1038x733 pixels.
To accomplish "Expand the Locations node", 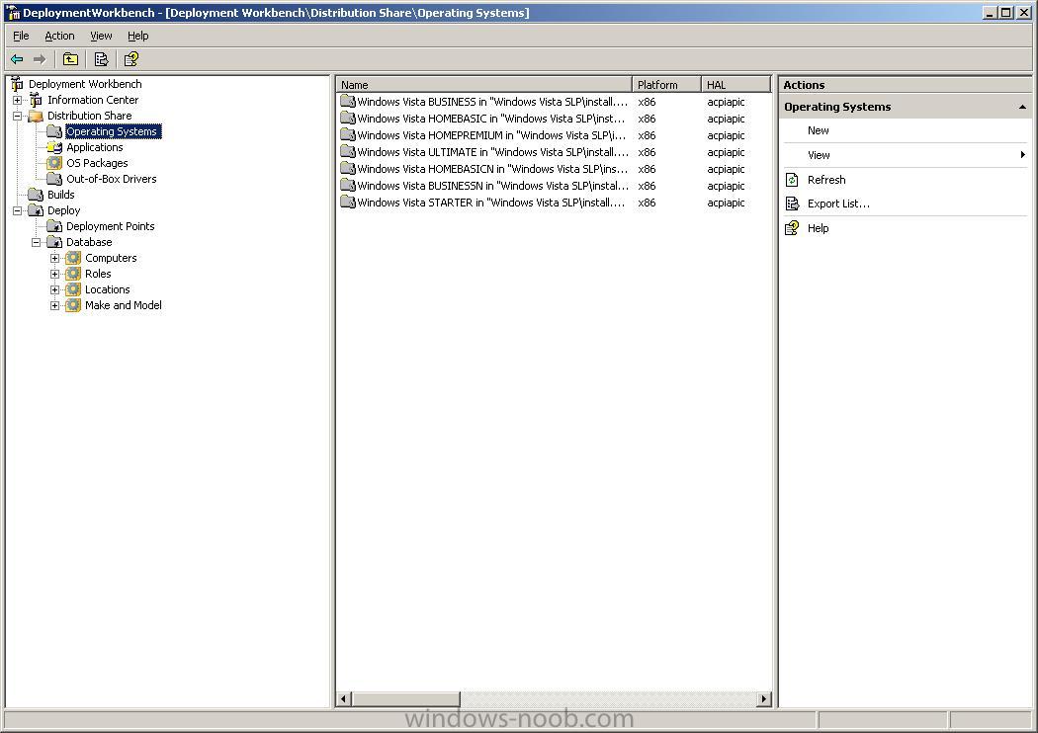I will coord(55,289).
